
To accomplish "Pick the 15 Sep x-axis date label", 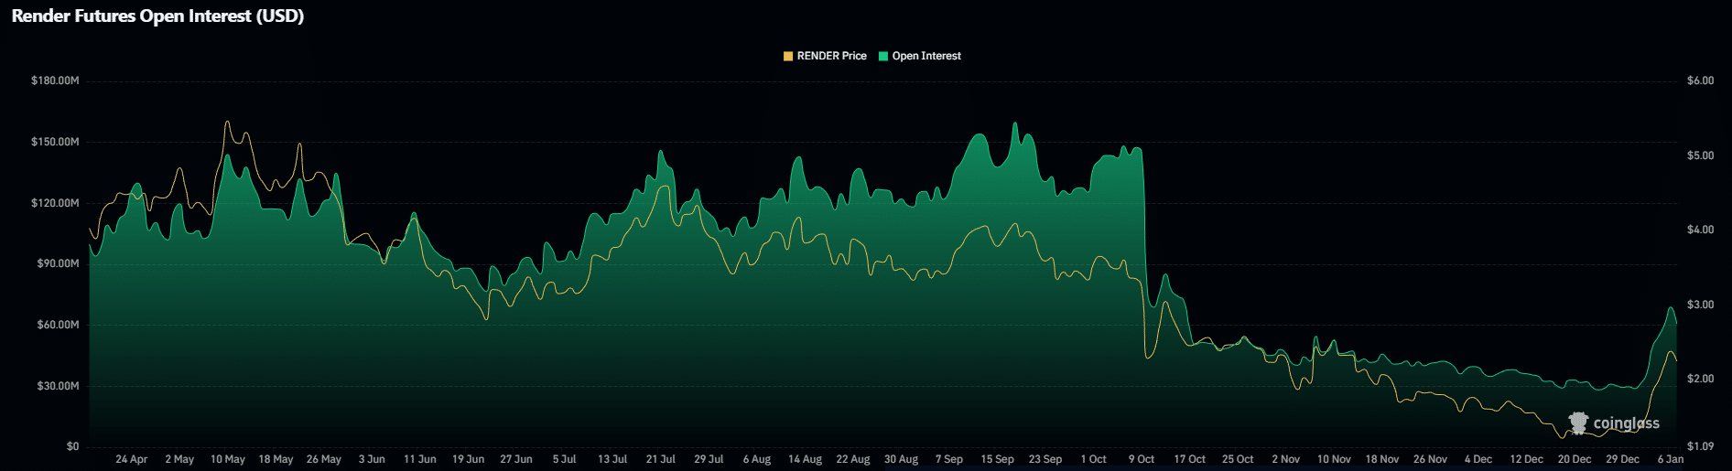I will point(997,459).
